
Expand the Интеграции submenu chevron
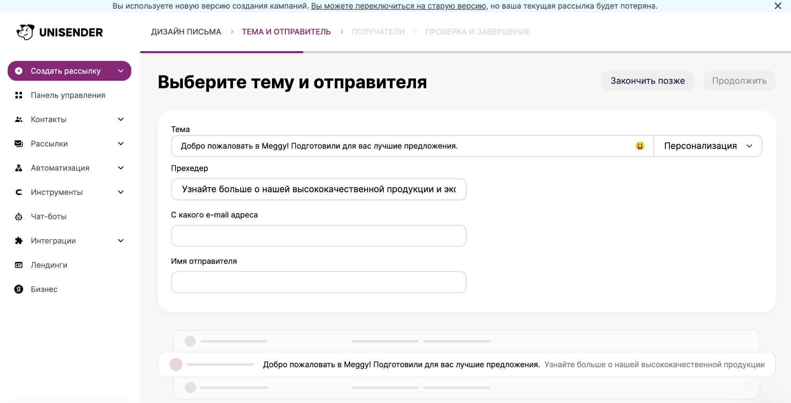[x=121, y=241]
